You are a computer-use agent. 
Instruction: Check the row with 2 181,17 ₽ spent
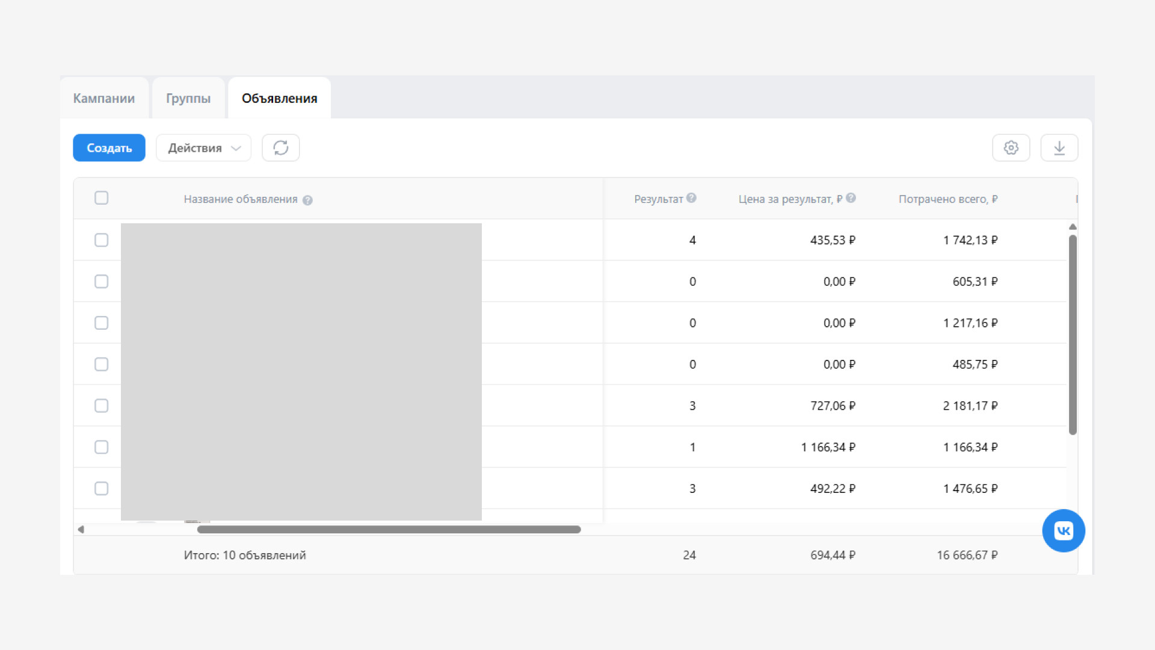(101, 406)
